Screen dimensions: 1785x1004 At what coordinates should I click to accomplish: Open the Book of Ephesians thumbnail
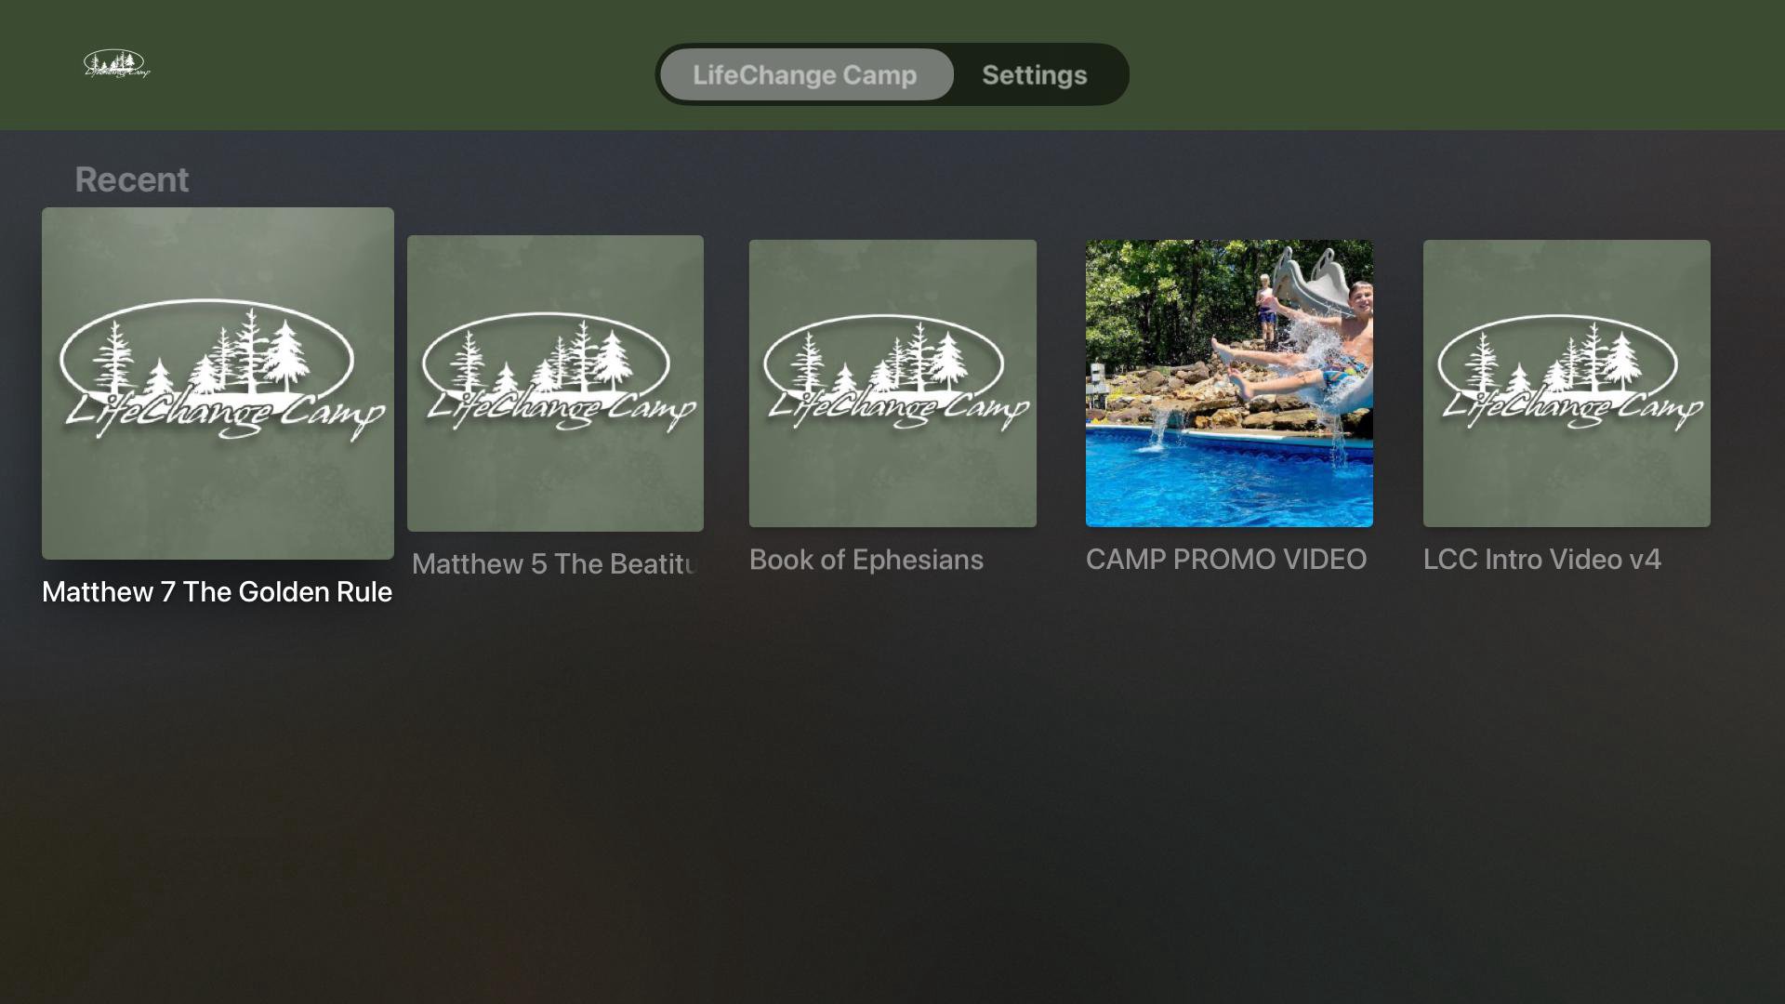(892, 383)
